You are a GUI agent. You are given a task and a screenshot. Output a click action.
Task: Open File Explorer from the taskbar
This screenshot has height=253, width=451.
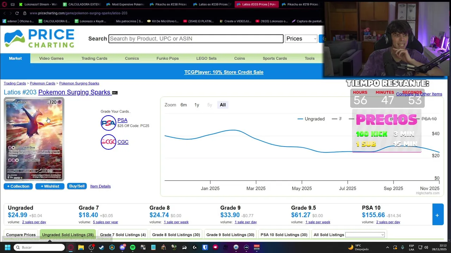pyautogui.click(x=81, y=247)
